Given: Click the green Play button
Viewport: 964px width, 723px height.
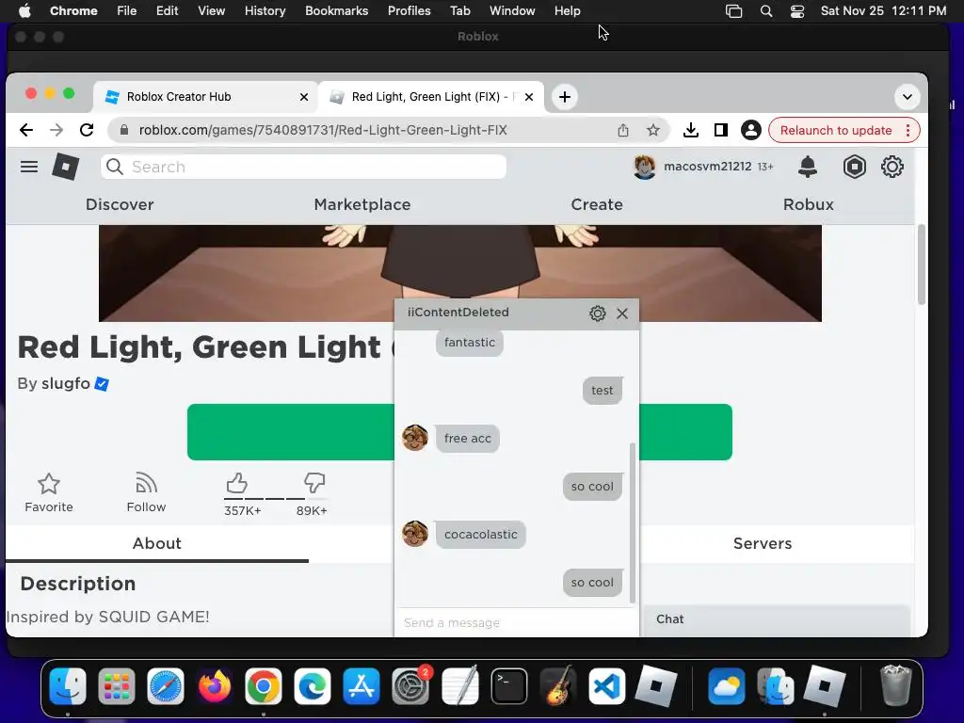Looking at the screenshot, I should click(x=459, y=432).
